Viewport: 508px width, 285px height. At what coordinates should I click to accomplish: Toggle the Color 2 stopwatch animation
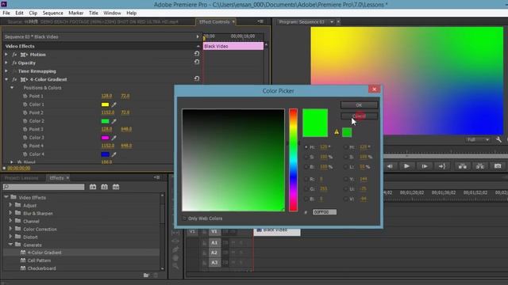[x=25, y=121]
